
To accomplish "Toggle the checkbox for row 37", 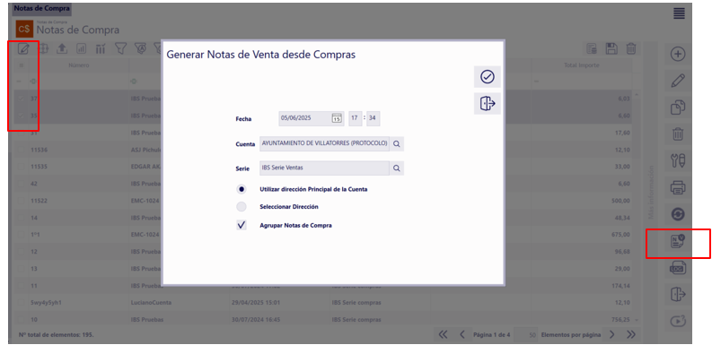I will pos(22,99).
